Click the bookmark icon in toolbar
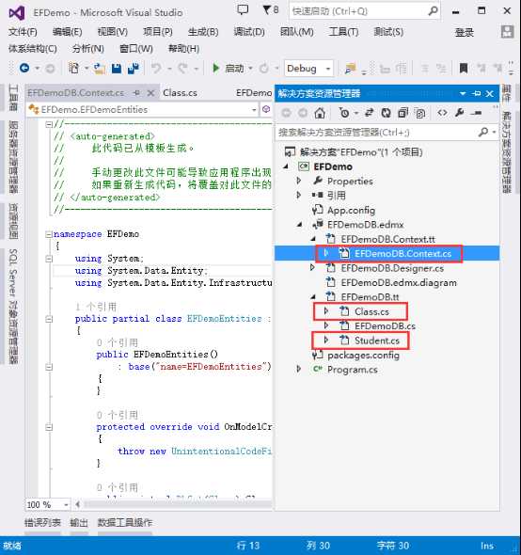The image size is (521, 555). point(464,68)
